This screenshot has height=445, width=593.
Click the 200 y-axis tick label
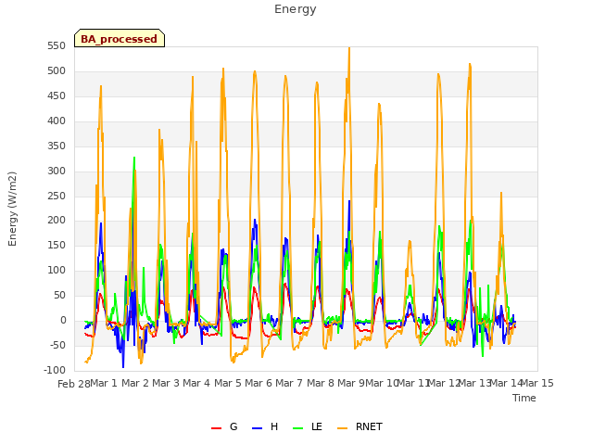point(57,221)
